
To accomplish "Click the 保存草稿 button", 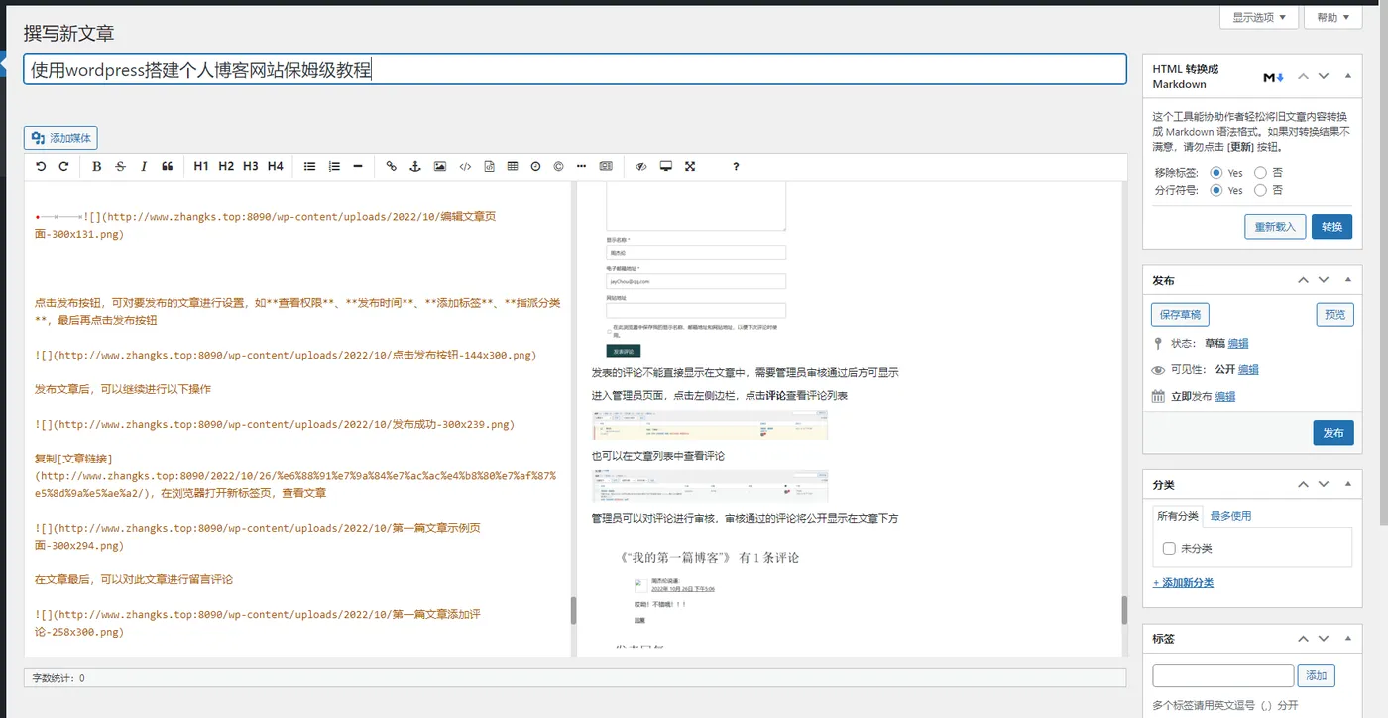I will [1180, 315].
